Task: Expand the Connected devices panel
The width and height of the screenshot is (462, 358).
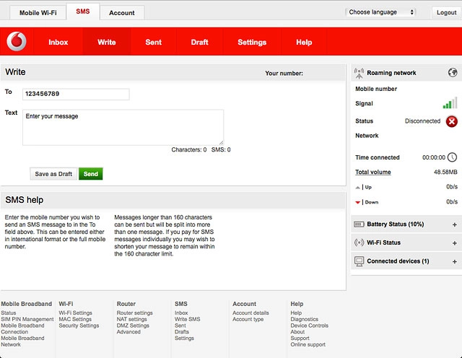Action: 454,261
